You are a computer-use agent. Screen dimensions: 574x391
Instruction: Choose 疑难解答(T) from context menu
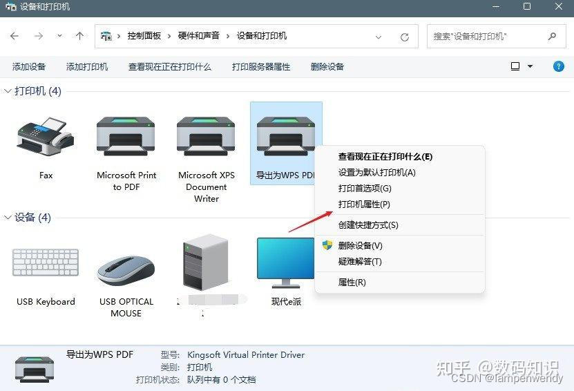[x=360, y=261]
